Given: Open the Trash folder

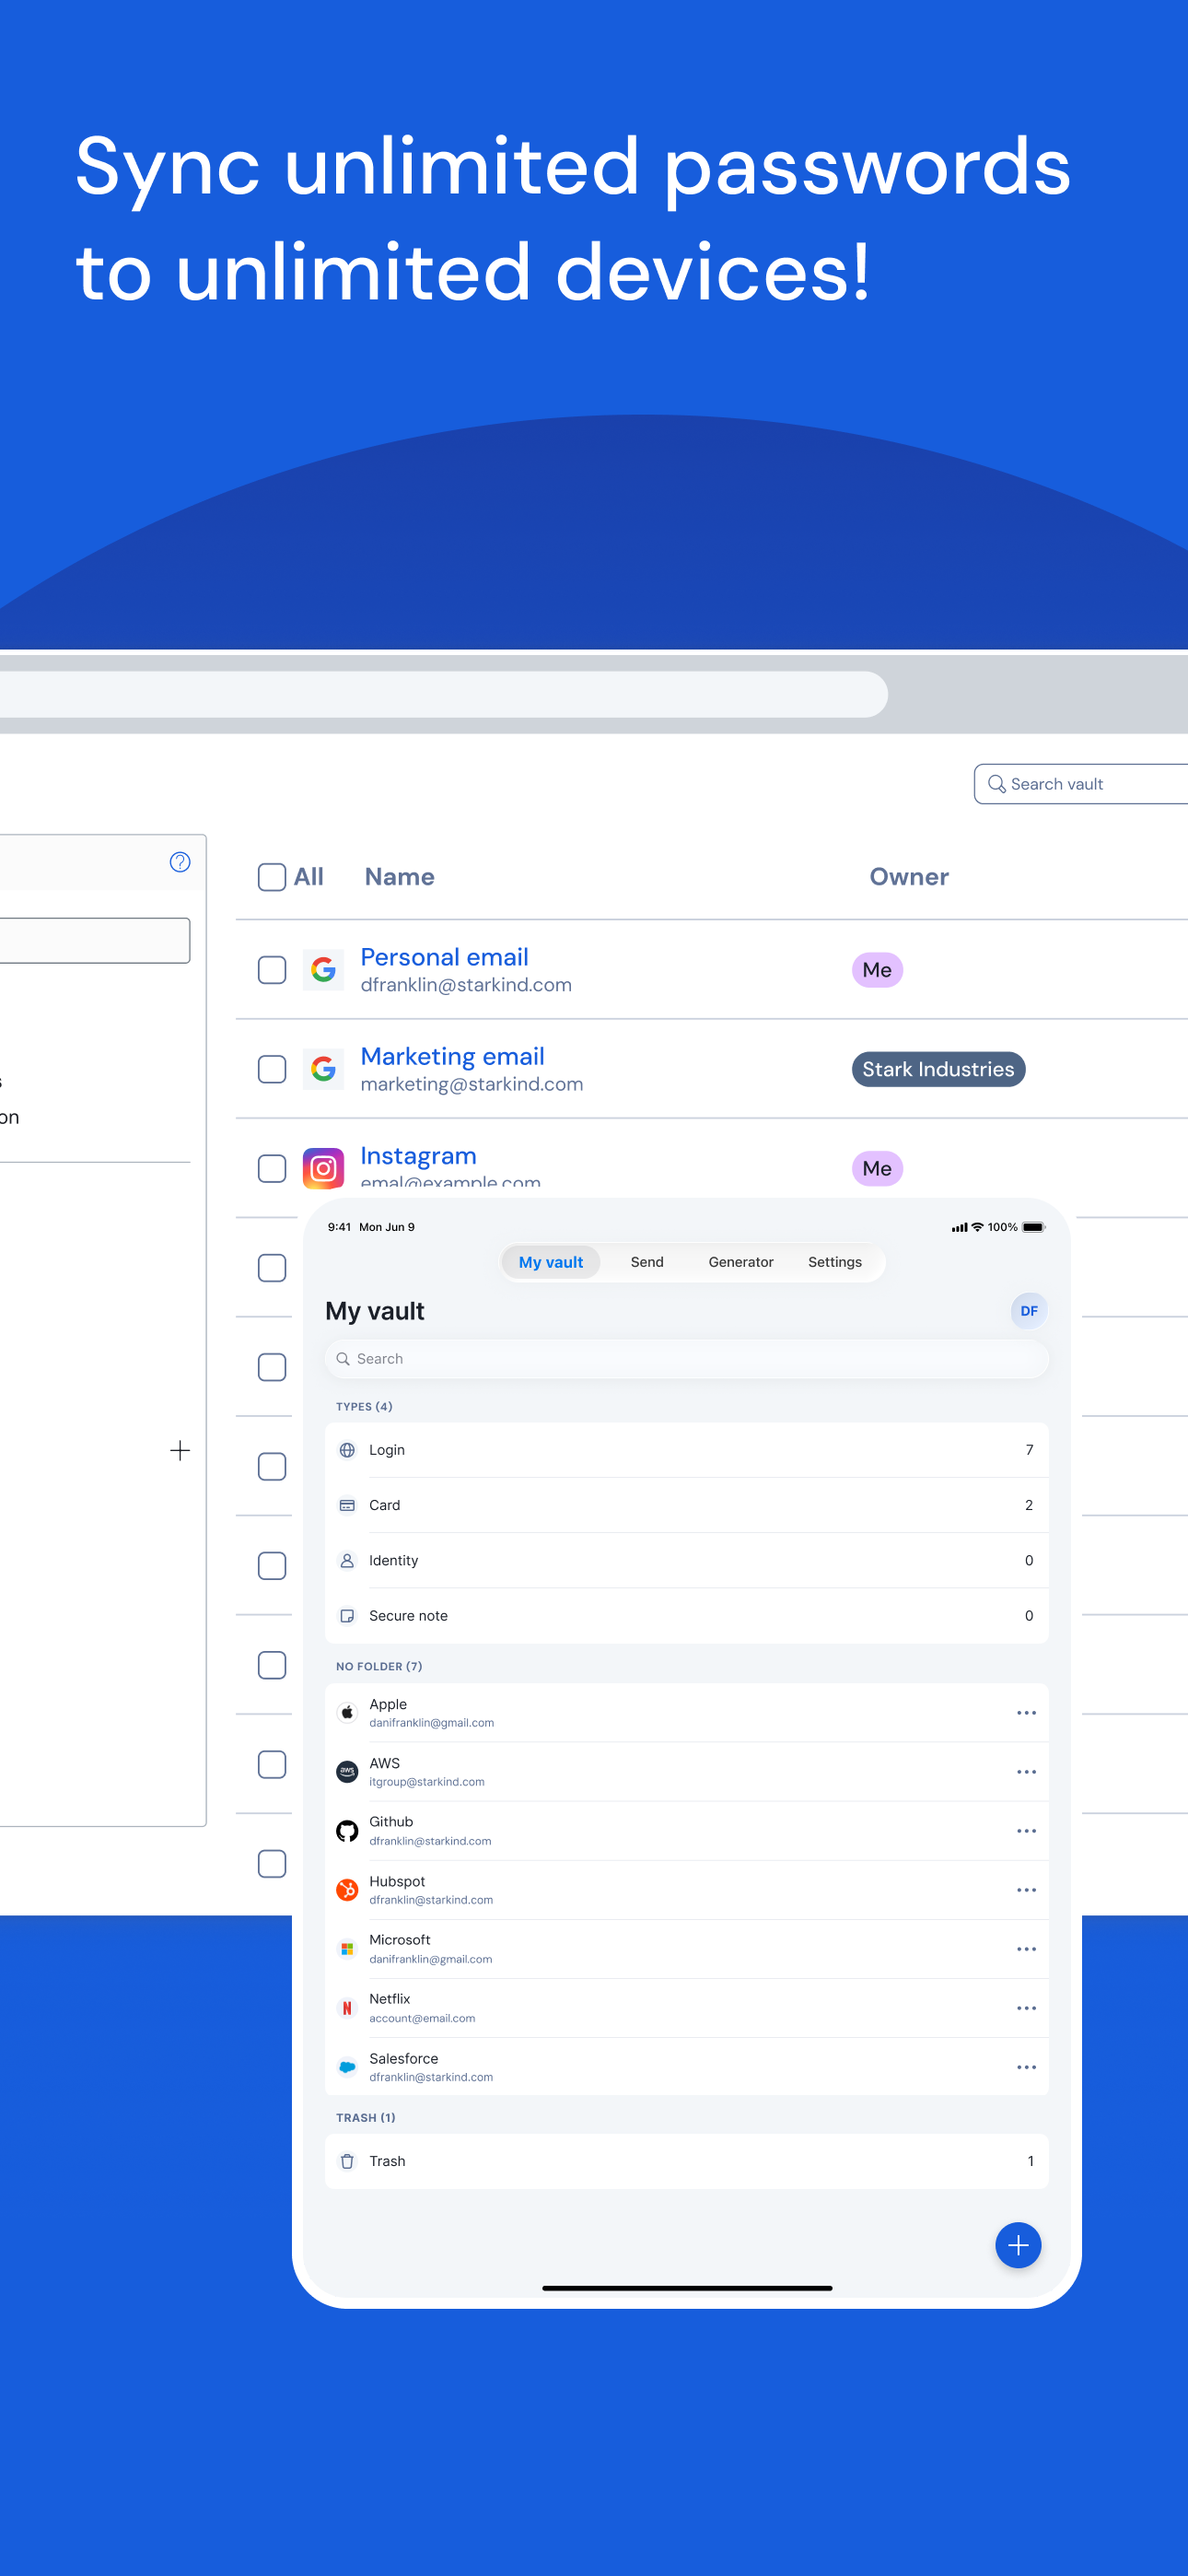Looking at the screenshot, I should 686,2160.
